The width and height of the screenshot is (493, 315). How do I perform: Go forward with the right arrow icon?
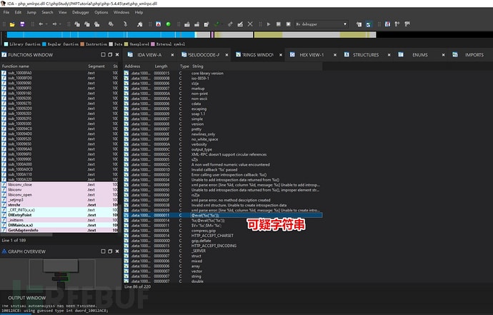(55, 24)
